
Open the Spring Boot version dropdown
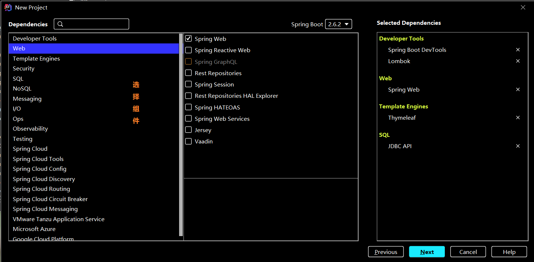click(338, 24)
